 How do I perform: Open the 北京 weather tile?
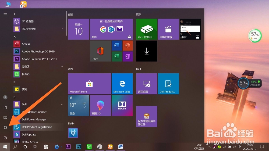[79, 106]
